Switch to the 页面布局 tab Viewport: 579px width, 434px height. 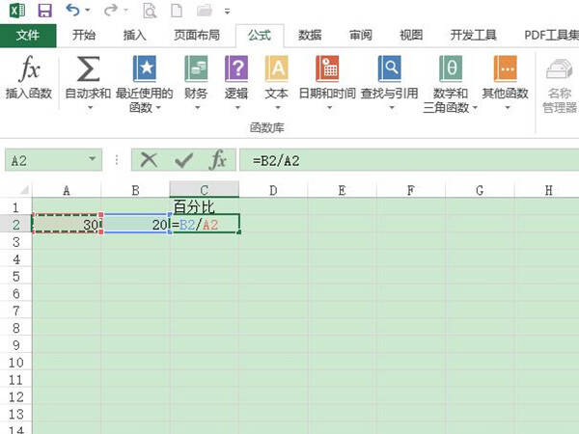coord(197,36)
